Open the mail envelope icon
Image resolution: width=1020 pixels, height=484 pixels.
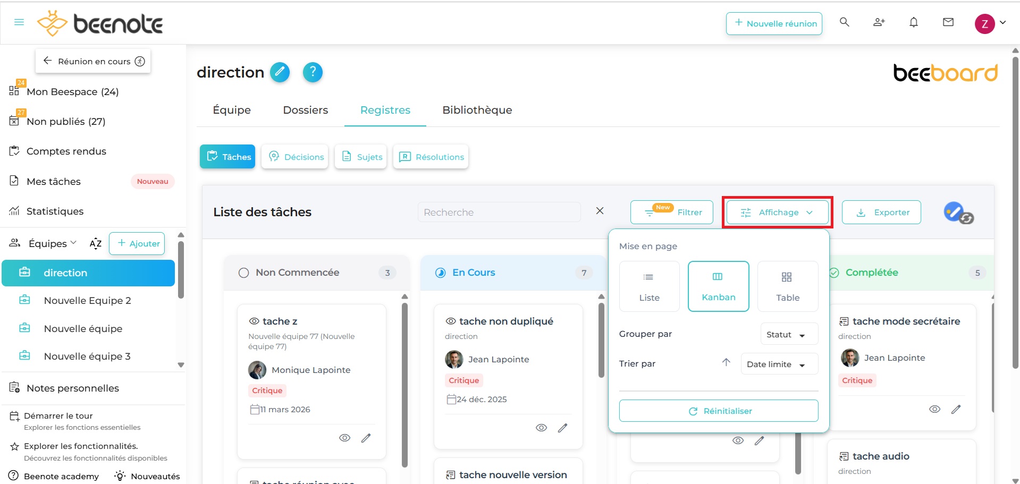(948, 22)
